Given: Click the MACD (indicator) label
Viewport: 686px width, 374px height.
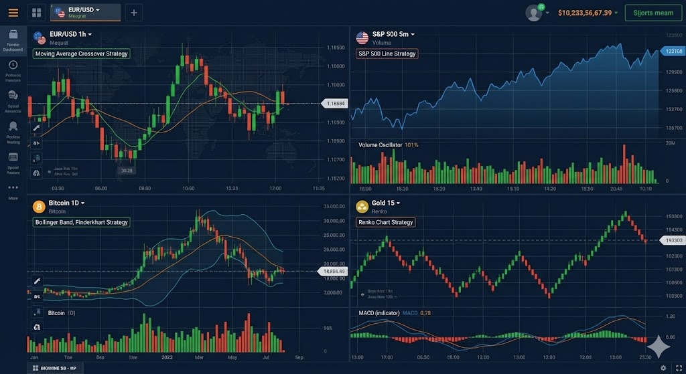Looking at the screenshot, I should (379, 313).
